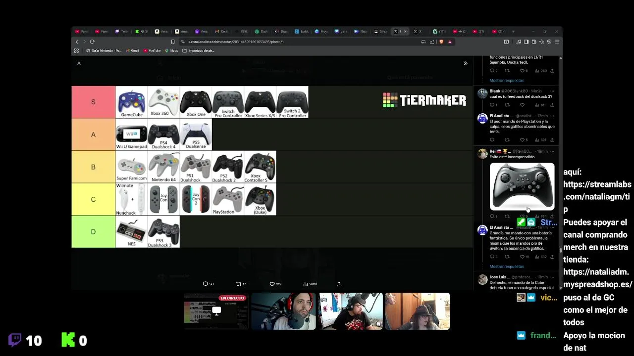Click the PS3 Dualshock 3 image
The image size is (634, 356).
(x=163, y=231)
